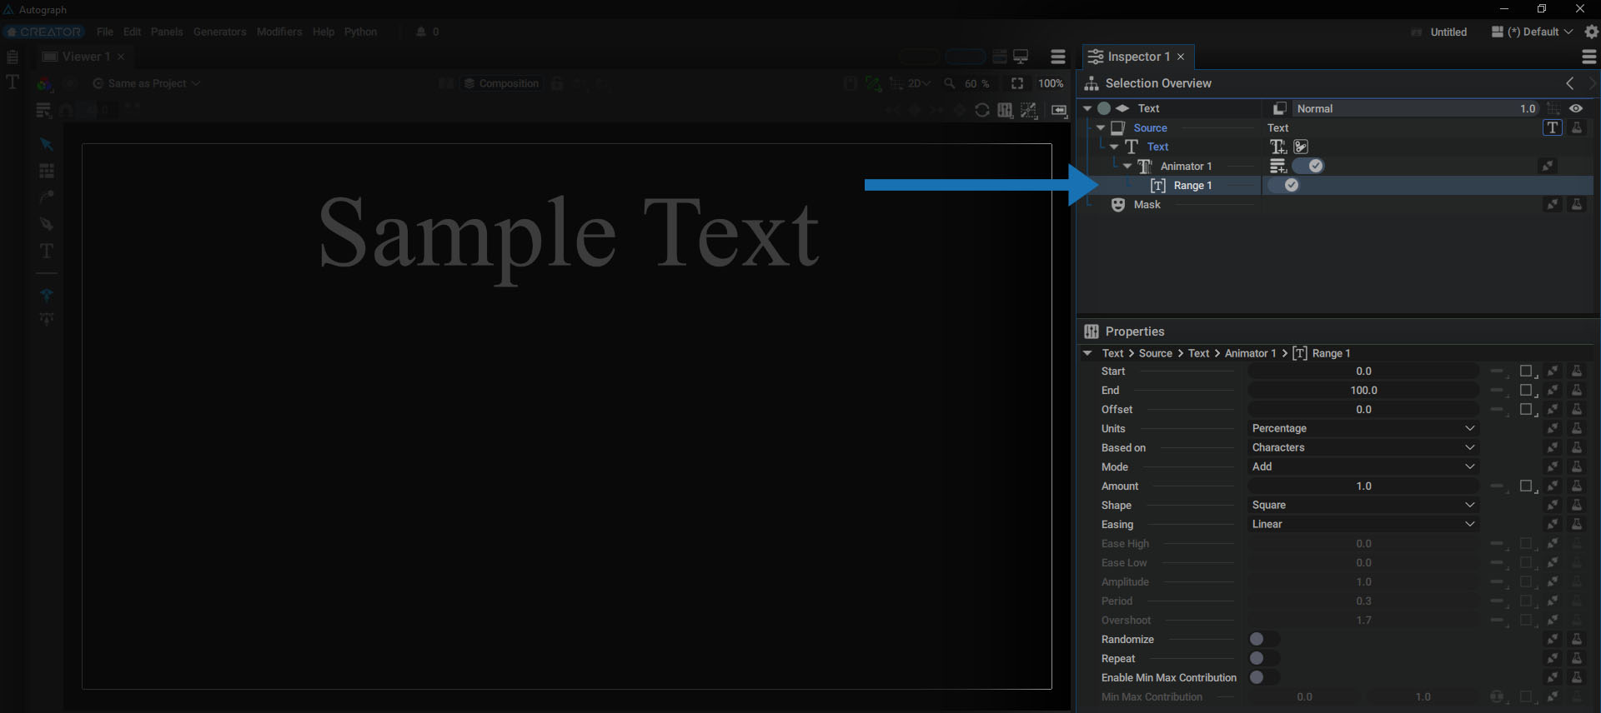Viewport: 1601px width, 713px height.
Task: Click the monitor display icon in viewer header
Action: [1021, 57]
